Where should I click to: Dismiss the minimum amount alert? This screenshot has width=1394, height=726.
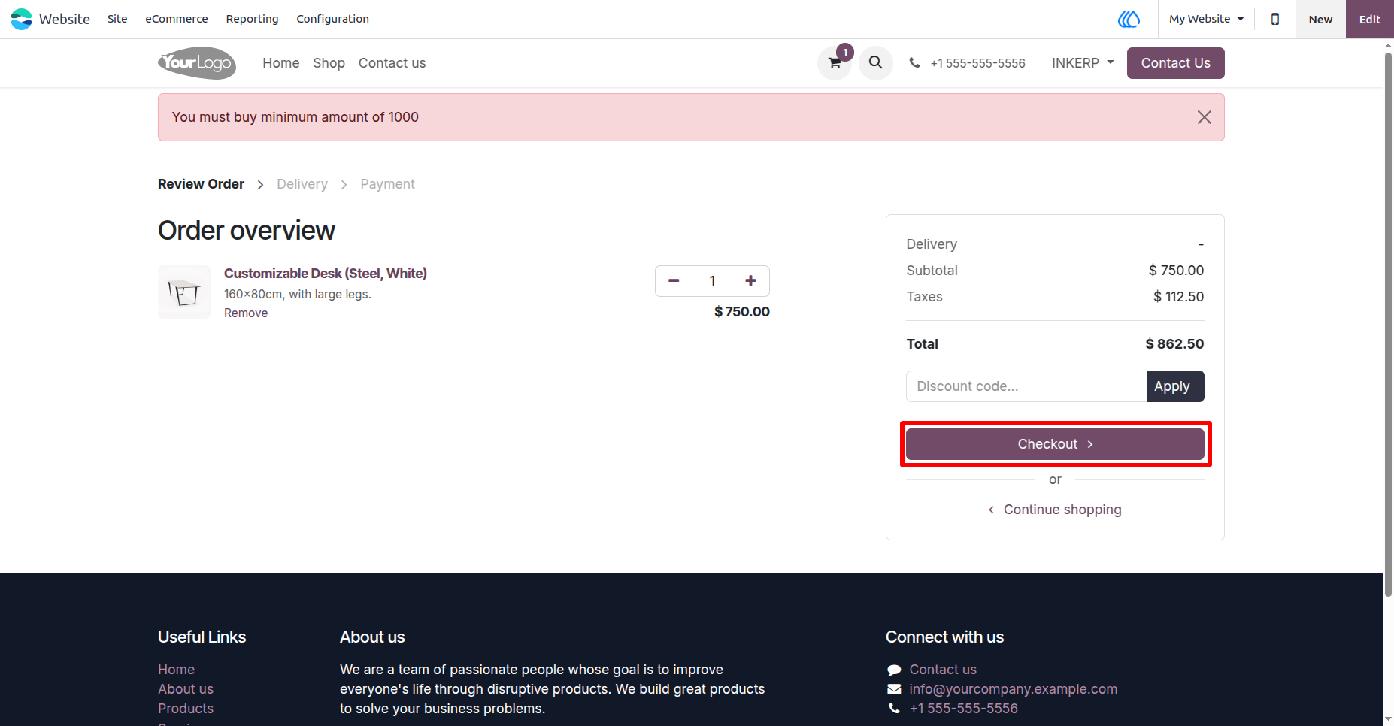coord(1205,117)
